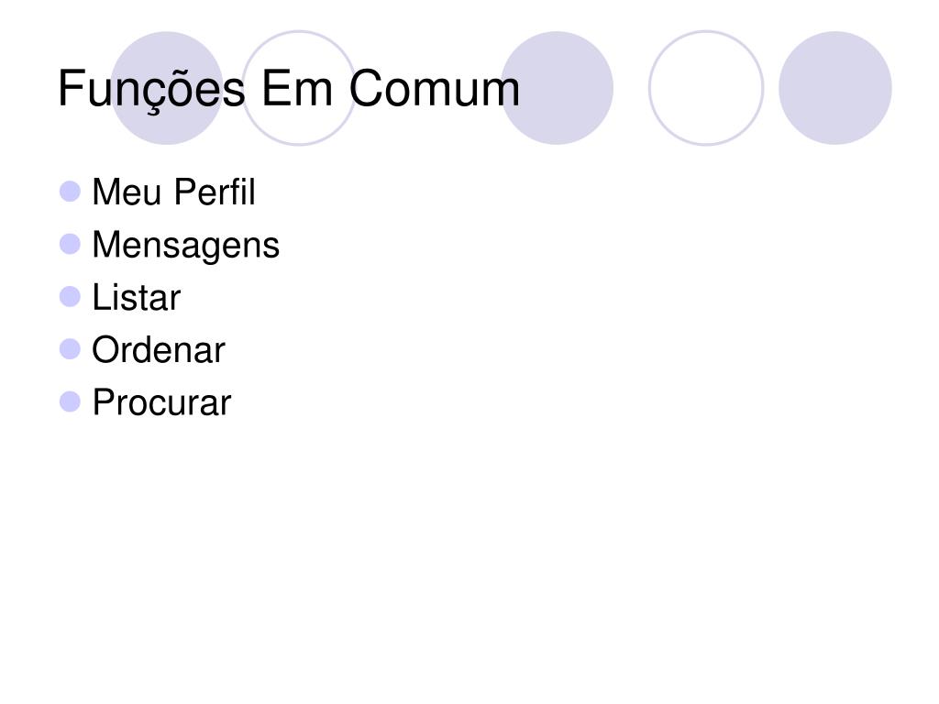The height and width of the screenshot is (704, 939).
Task: Click the word Funções in the title
Action: click(151, 90)
